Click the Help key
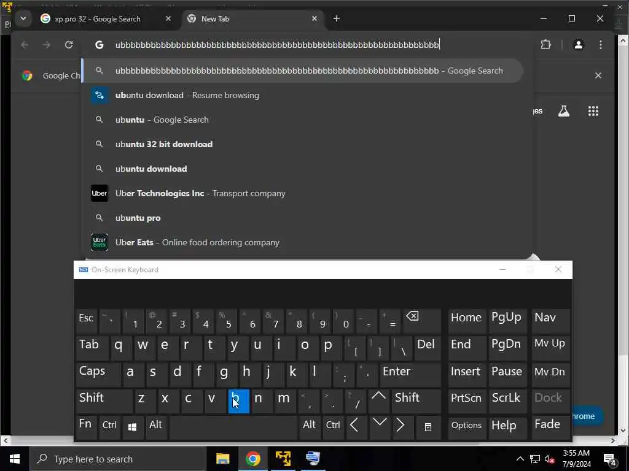This screenshot has width=629, height=471. [507, 427]
